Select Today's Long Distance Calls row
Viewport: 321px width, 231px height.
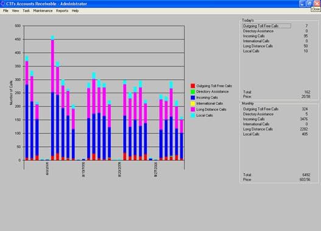point(275,46)
